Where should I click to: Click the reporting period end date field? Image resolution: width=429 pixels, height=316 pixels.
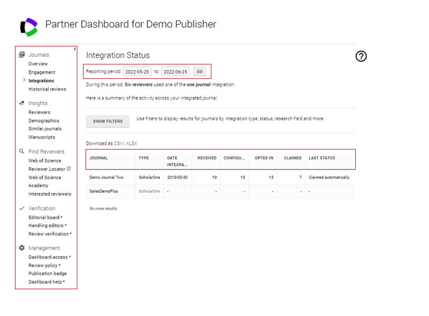click(x=175, y=72)
